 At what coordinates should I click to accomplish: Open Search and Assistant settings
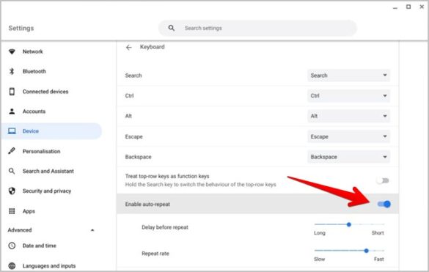pyautogui.click(x=48, y=171)
